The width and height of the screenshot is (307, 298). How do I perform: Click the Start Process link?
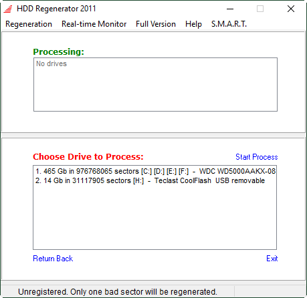tap(257, 157)
